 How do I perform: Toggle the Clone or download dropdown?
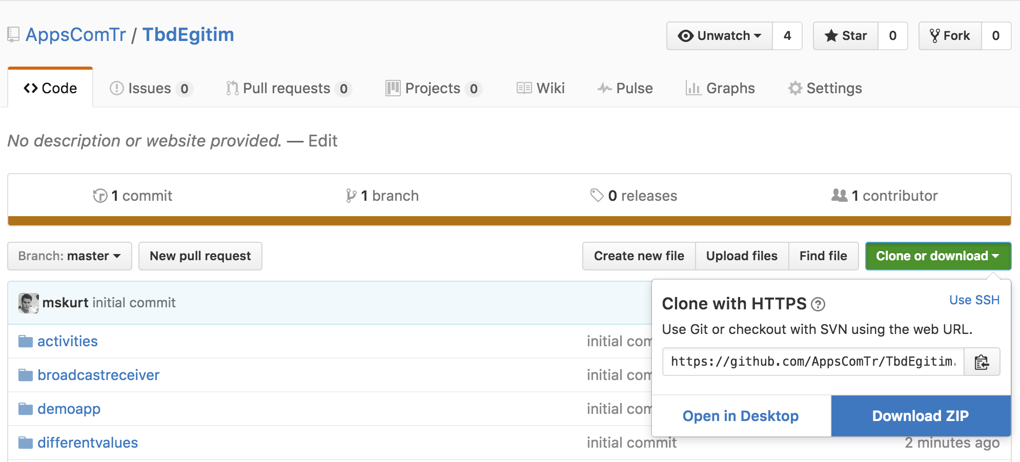point(938,256)
